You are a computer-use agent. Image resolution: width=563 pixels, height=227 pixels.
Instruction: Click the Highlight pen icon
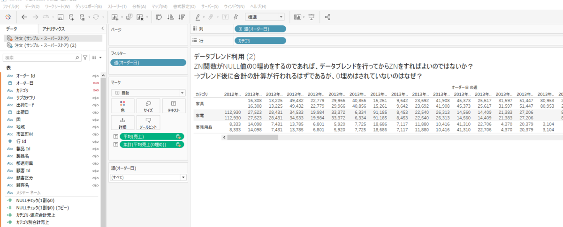pyautogui.click(x=198, y=17)
